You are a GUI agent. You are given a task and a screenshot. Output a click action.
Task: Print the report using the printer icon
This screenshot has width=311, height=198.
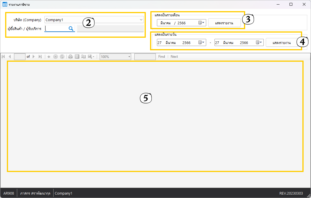tap(70, 57)
